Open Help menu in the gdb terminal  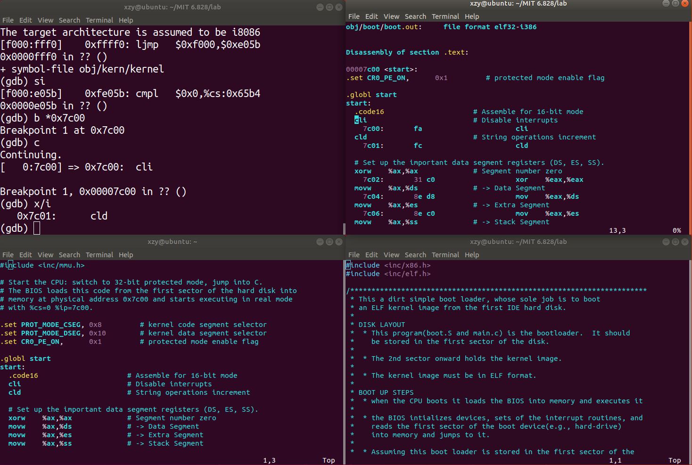(x=126, y=20)
